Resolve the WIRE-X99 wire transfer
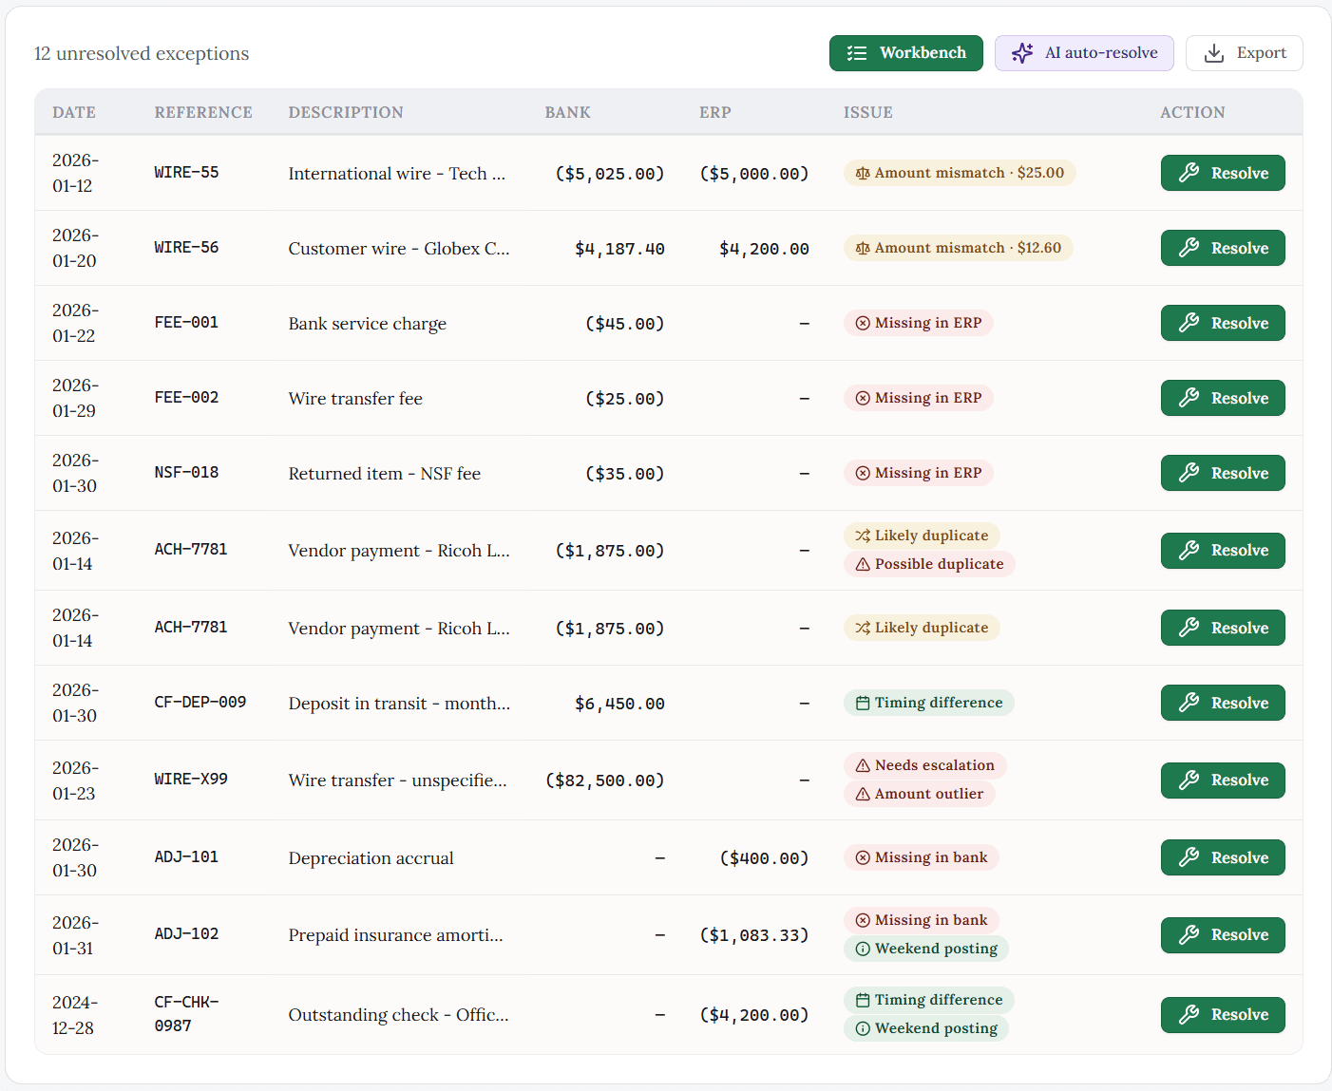This screenshot has width=1332, height=1091. coord(1223,781)
